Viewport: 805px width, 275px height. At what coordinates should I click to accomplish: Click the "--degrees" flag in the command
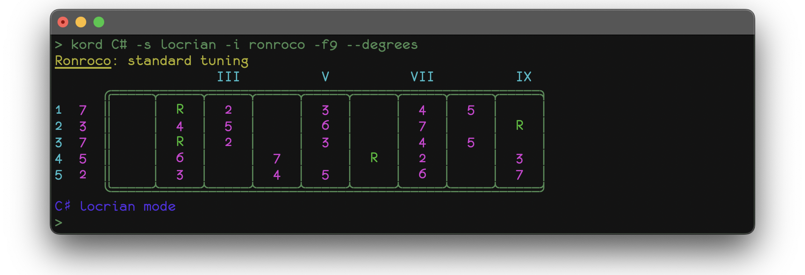[x=382, y=44]
